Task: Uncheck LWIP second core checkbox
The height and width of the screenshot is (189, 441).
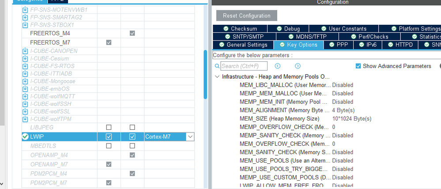Action: click(x=132, y=137)
